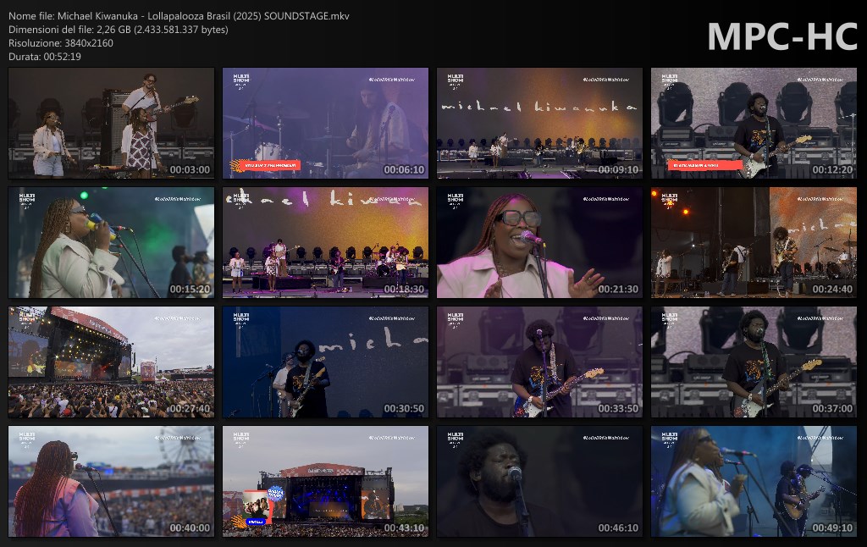
Task: Click the ferris wheel thumbnail at 00:40:00
Action: pos(111,481)
